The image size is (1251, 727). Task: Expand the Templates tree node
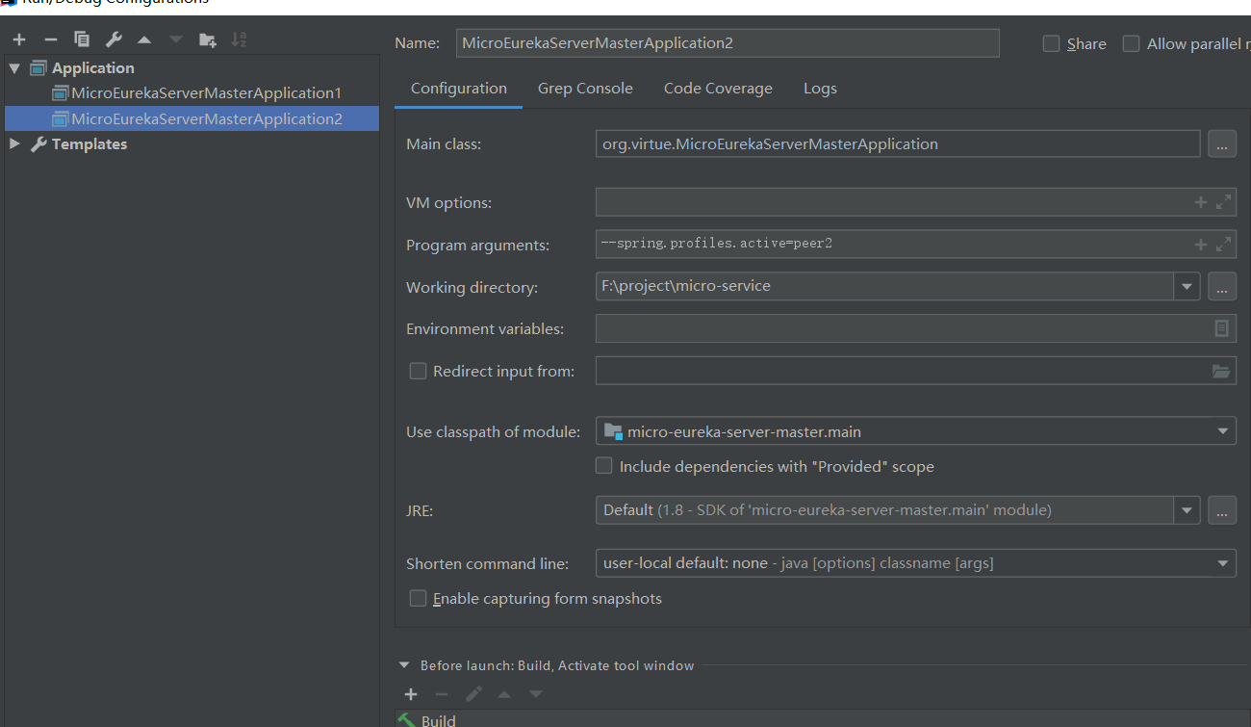pyautogui.click(x=14, y=143)
